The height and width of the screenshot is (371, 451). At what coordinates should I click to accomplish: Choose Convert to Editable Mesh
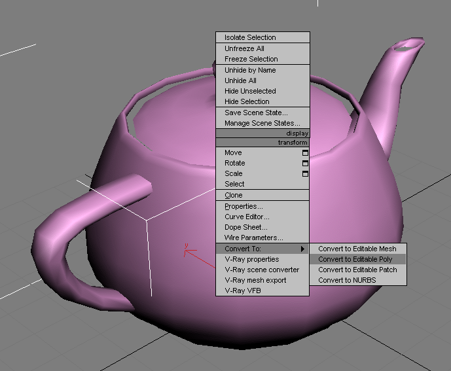358,249
